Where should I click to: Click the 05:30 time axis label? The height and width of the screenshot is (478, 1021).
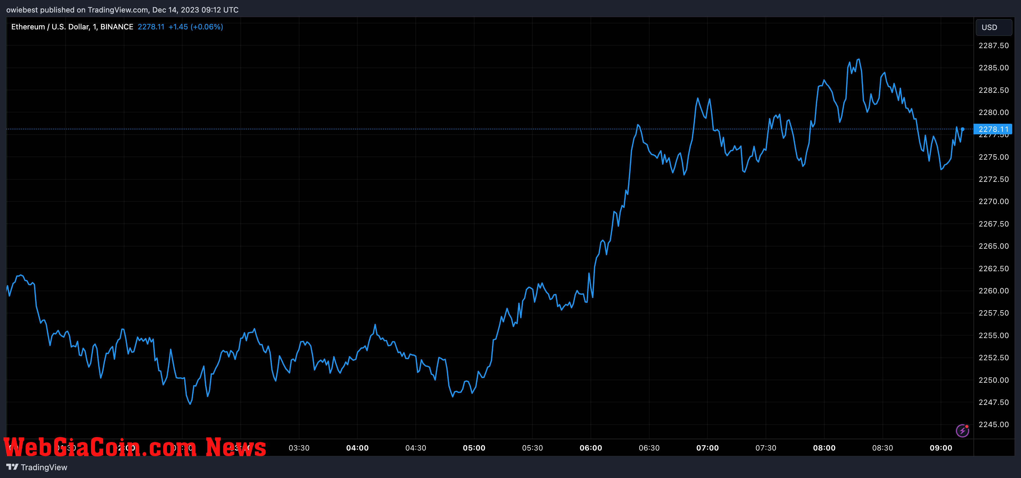[x=532, y=448]
